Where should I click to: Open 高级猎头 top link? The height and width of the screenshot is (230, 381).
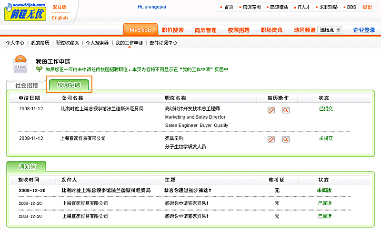pyautogui.click(x=279, y=7)
